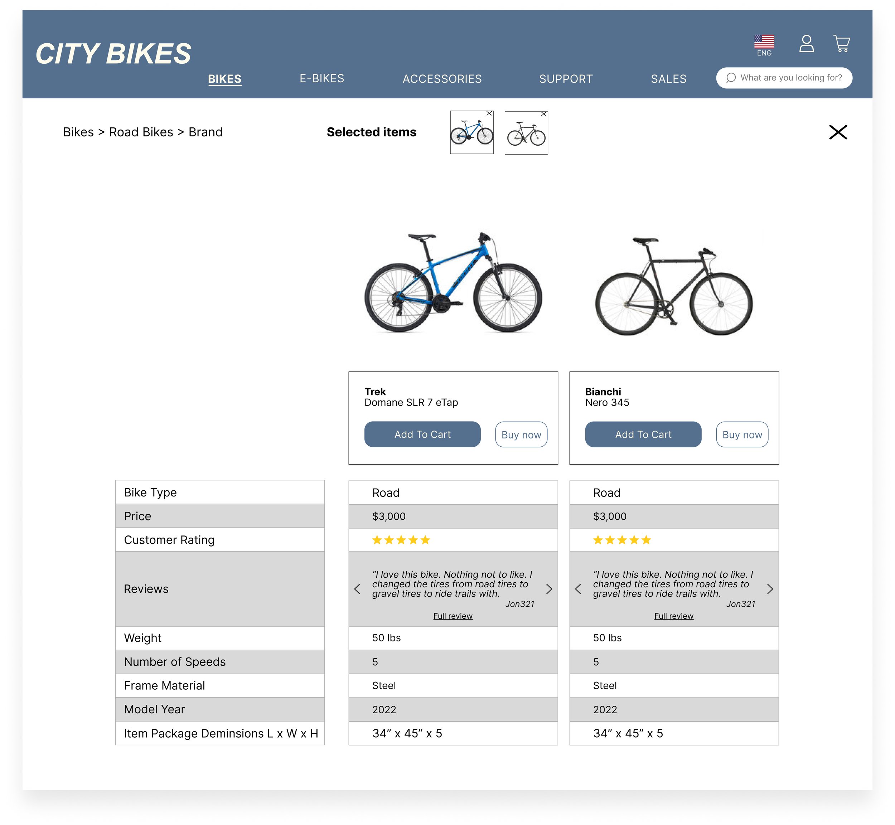The width and height of the screenshot is (895, 825).
Task: Click the search magnifier icon
Action: 731,78
